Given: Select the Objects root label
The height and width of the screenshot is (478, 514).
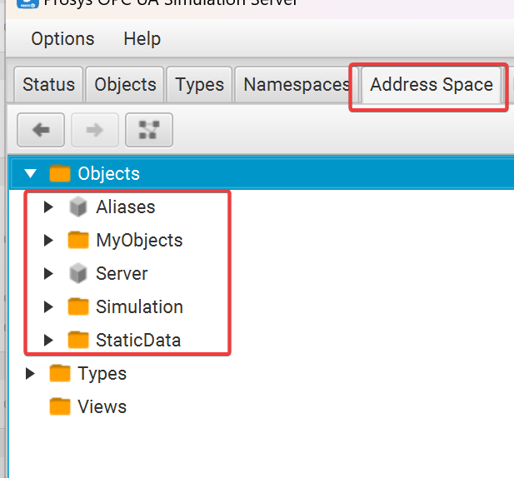Looking at the screenshot, I should coord(108,174).
